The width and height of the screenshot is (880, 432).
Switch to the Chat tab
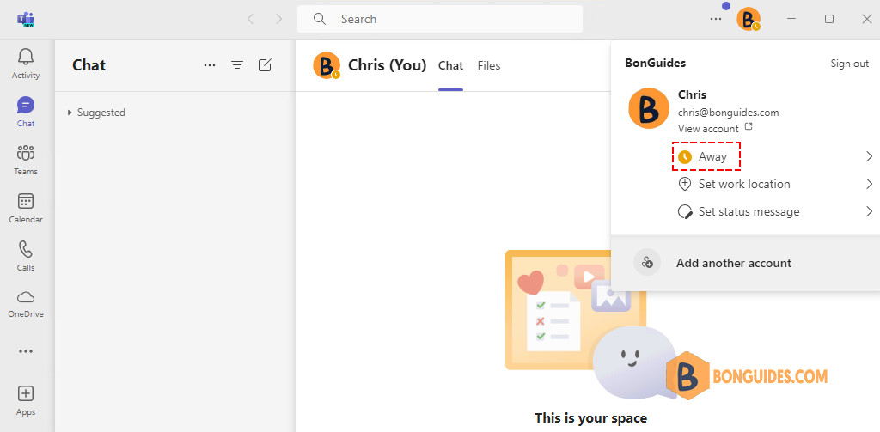(450, 65)
